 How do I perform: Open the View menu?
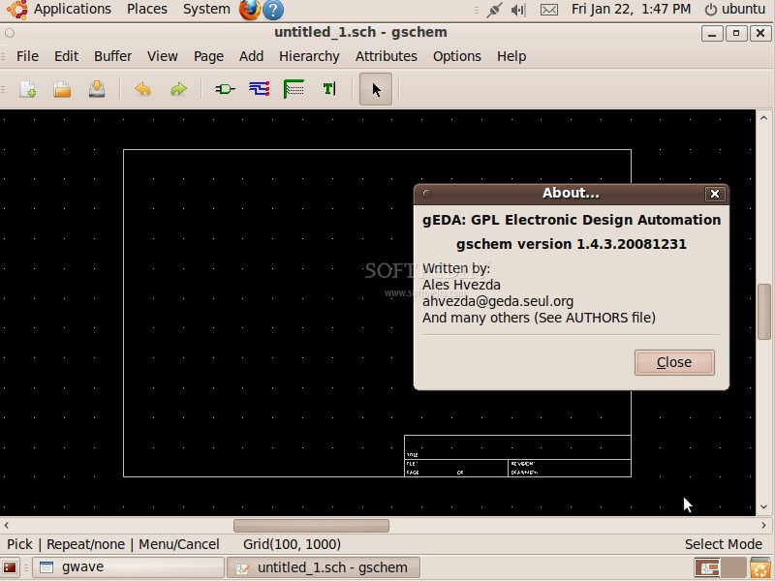(162, 56)
